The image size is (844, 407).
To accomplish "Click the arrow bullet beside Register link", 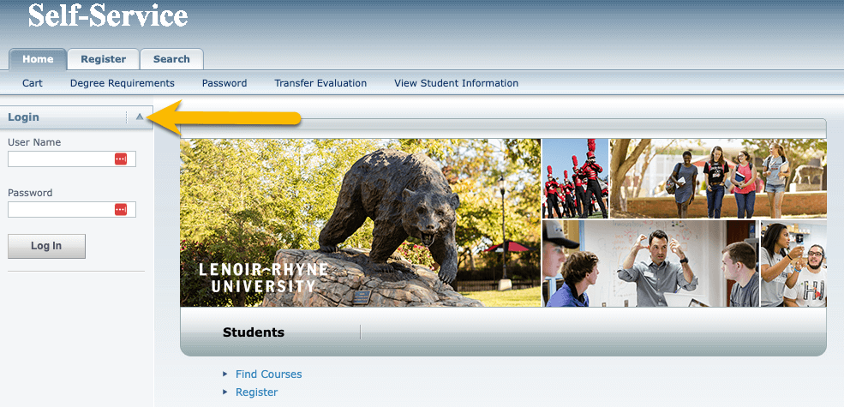I will click(225, 392).
